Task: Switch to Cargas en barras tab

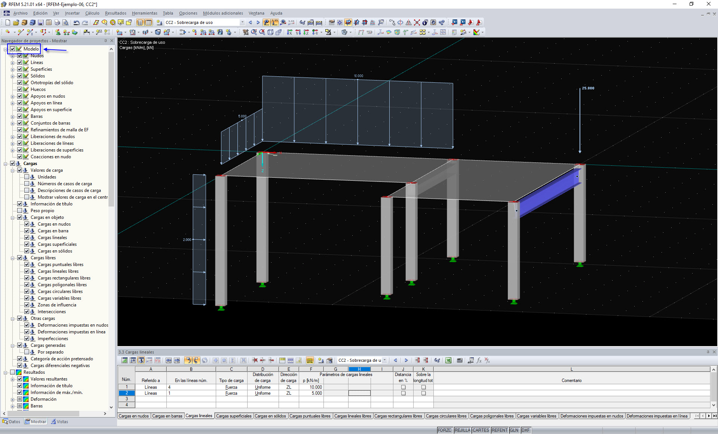Action: 167,416
